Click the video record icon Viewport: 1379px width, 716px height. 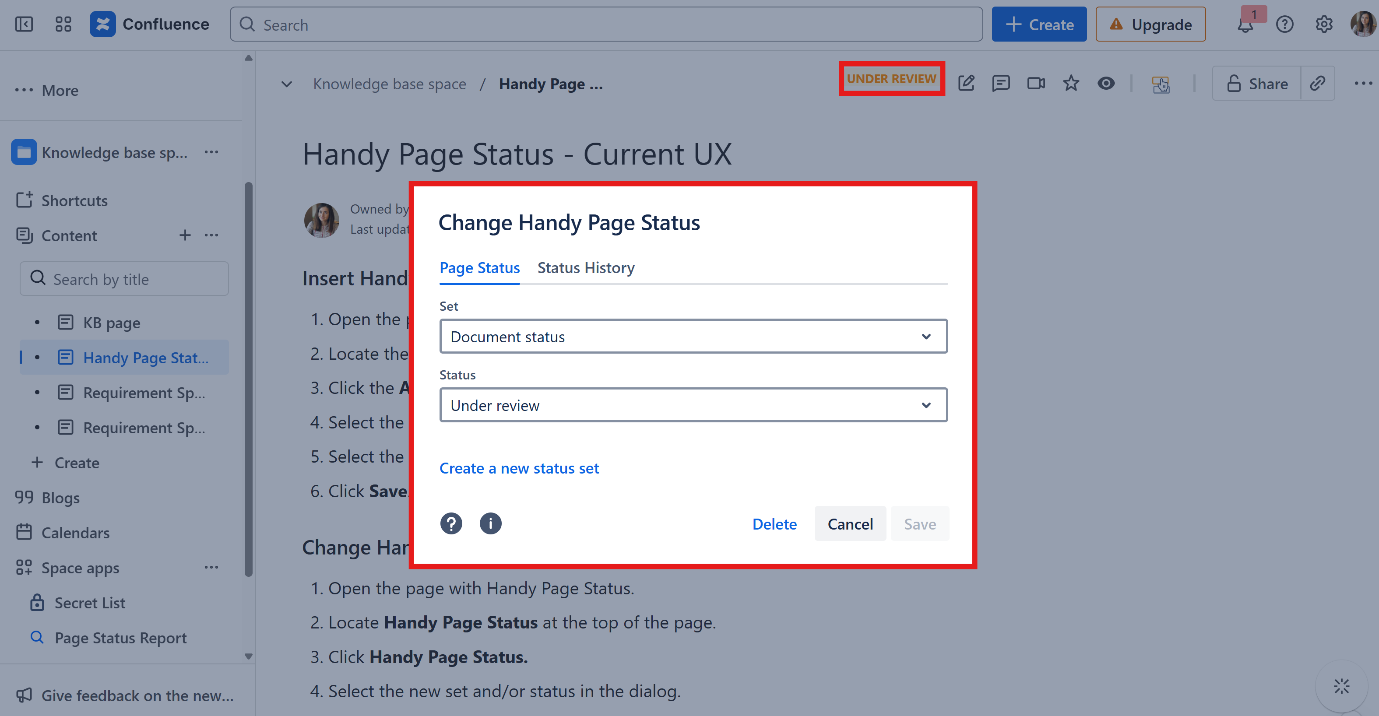(x=1036, y=84)
